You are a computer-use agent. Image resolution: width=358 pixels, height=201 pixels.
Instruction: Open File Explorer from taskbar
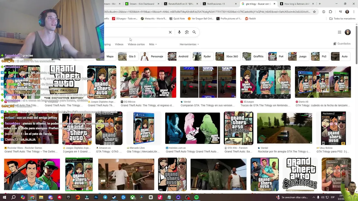(41, 197)
